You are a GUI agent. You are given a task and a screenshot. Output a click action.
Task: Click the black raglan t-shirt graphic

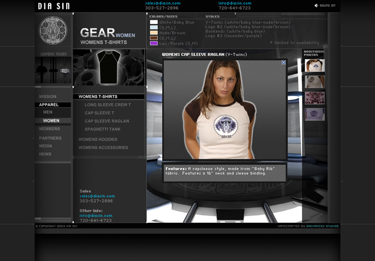coord(109,67)
